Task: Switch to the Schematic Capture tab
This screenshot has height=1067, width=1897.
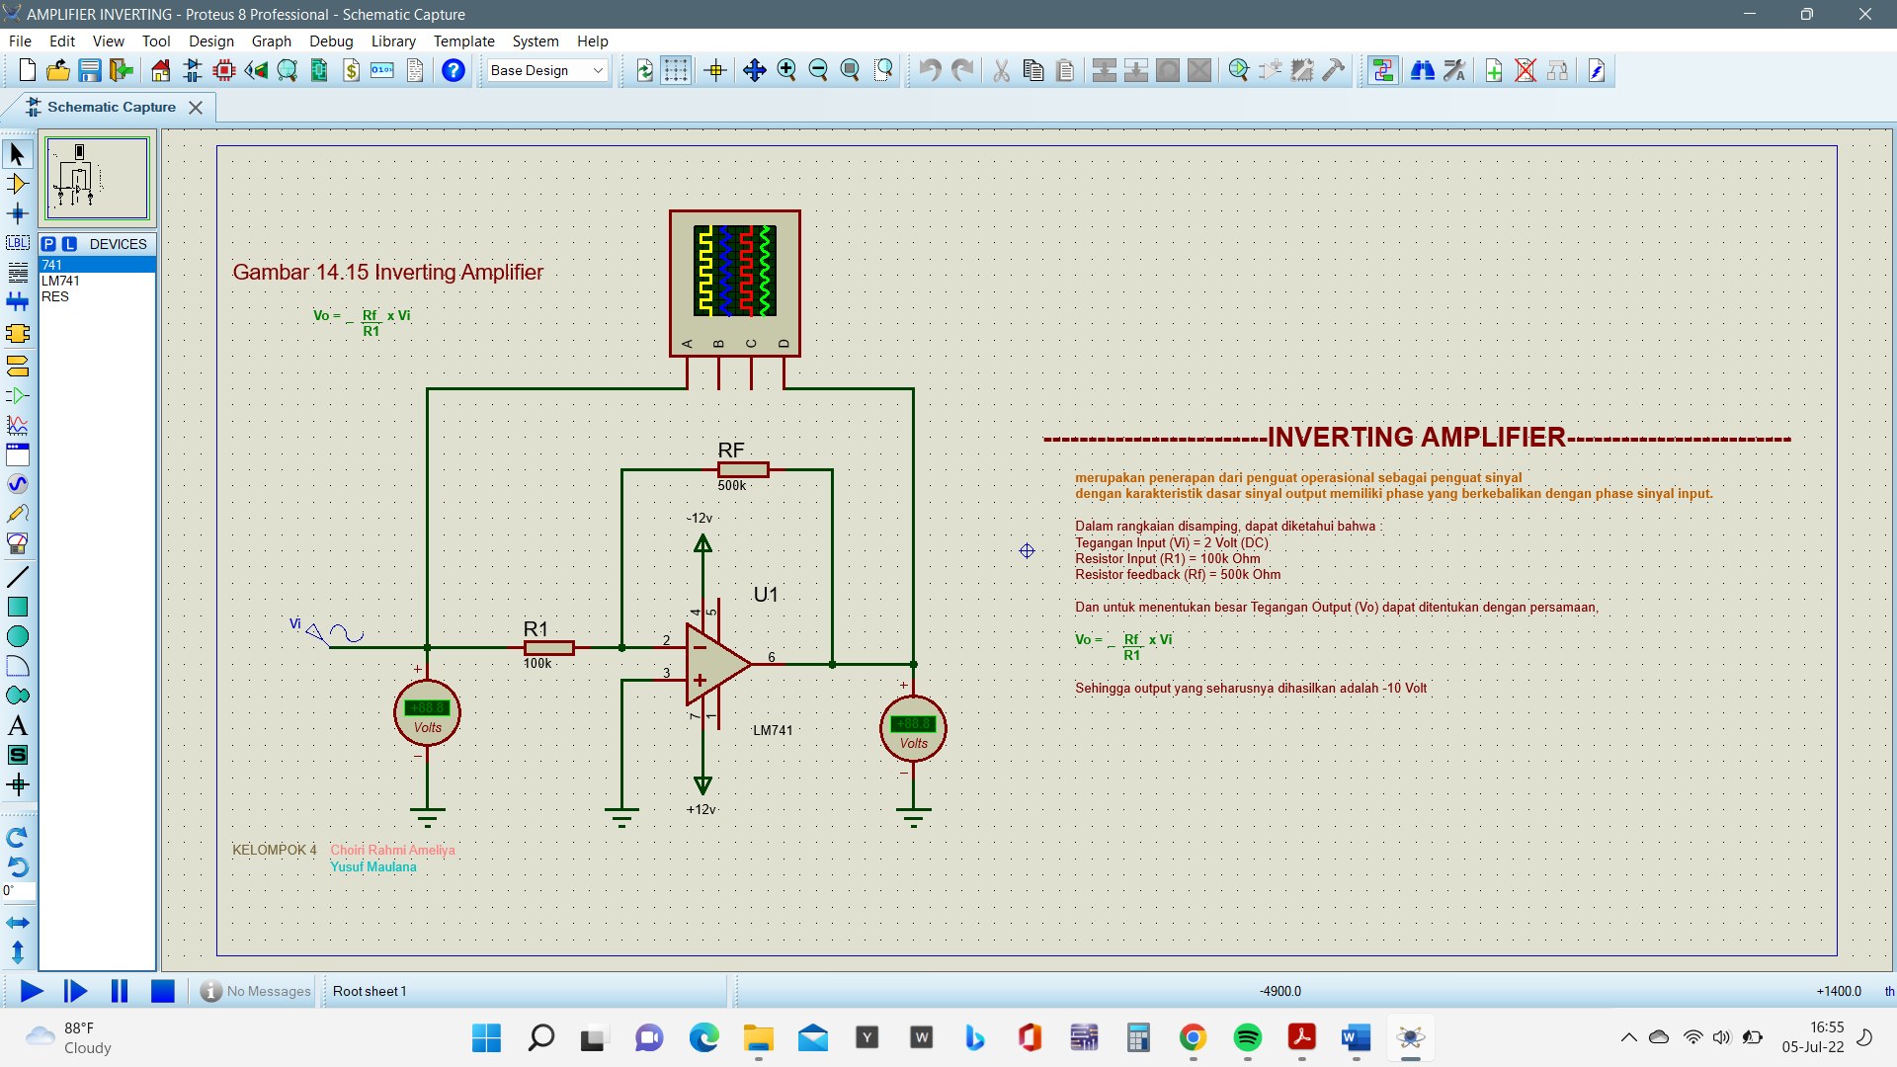Action: 111,107
